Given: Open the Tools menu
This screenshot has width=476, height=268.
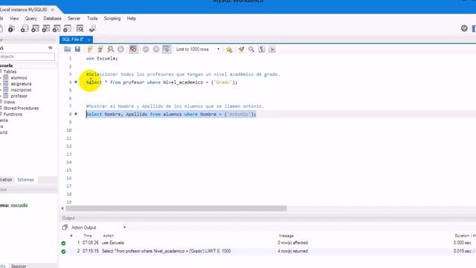Looking at the screenshot, I should coord(92,19).
